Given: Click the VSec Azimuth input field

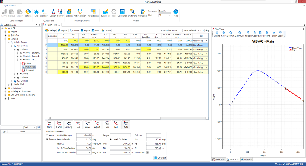Looking at the screenshot, I should [x=201, y=31].
